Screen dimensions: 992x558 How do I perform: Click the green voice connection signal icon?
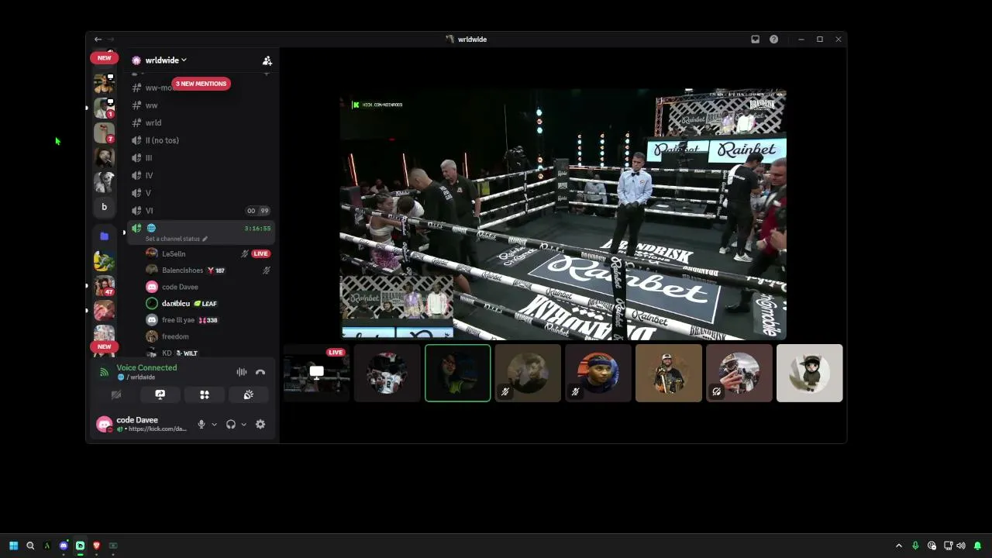104,373
